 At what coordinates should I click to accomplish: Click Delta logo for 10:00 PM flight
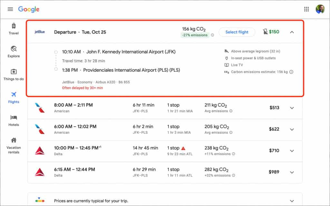pyautogui.click(x=40, y=151)
